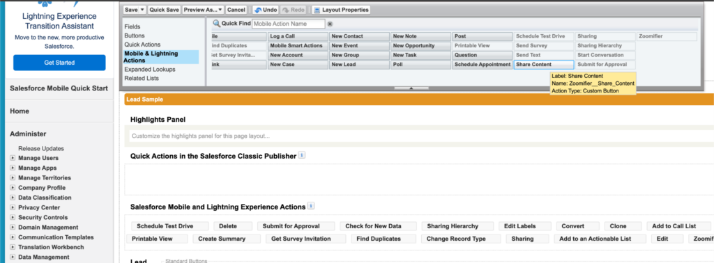Collapse the palette using the bottom handle

[411, 88]
